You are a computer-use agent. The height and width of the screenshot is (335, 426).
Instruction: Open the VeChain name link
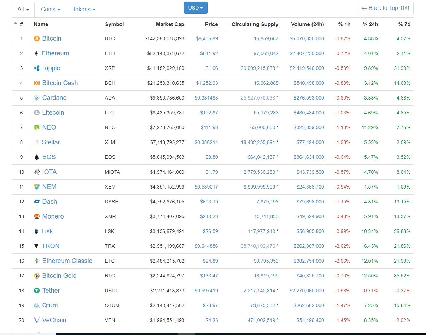(x=54, y=320)
